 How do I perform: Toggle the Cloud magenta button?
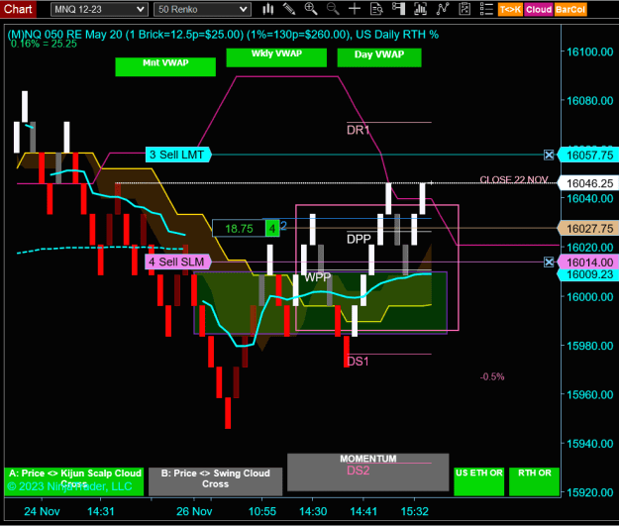[539, 10]
